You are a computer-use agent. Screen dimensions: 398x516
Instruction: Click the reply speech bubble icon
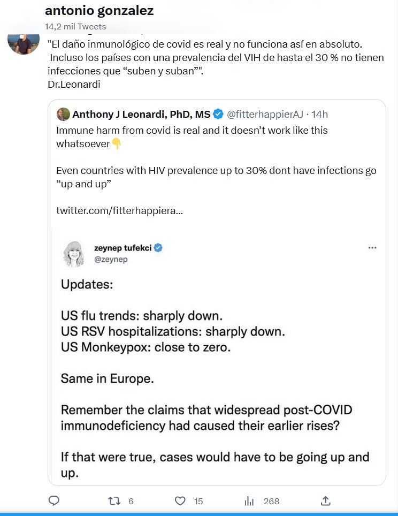53,501
